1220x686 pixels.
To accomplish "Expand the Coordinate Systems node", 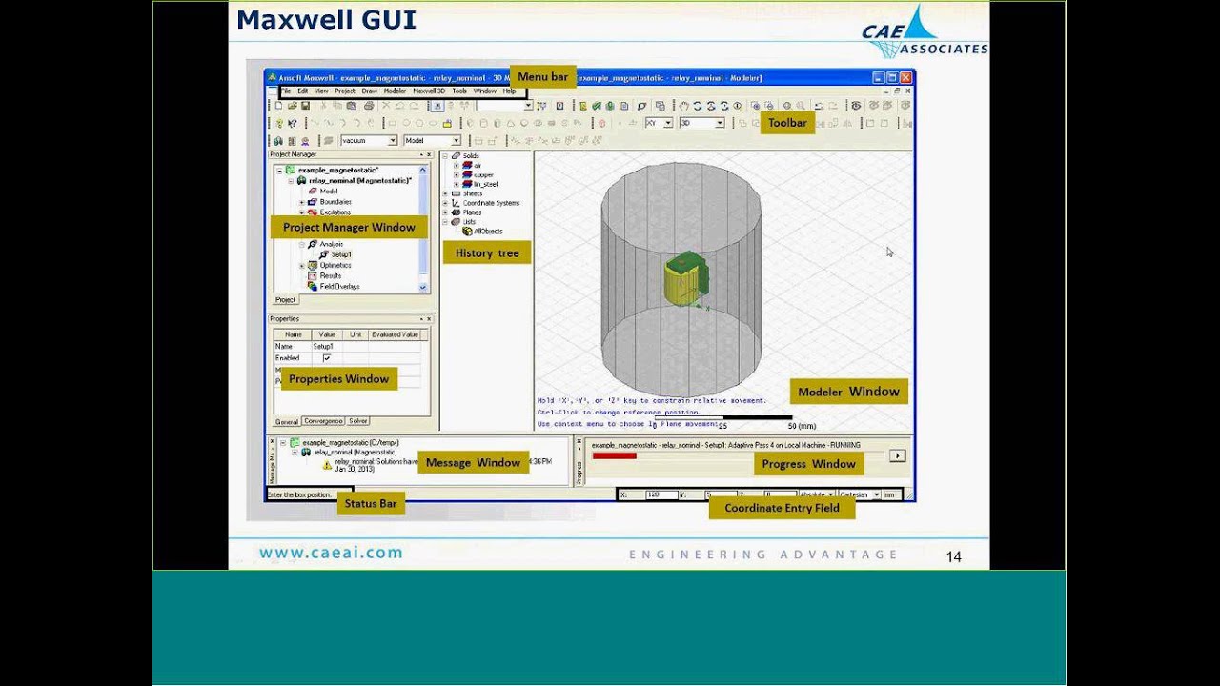I will (445, 203).
